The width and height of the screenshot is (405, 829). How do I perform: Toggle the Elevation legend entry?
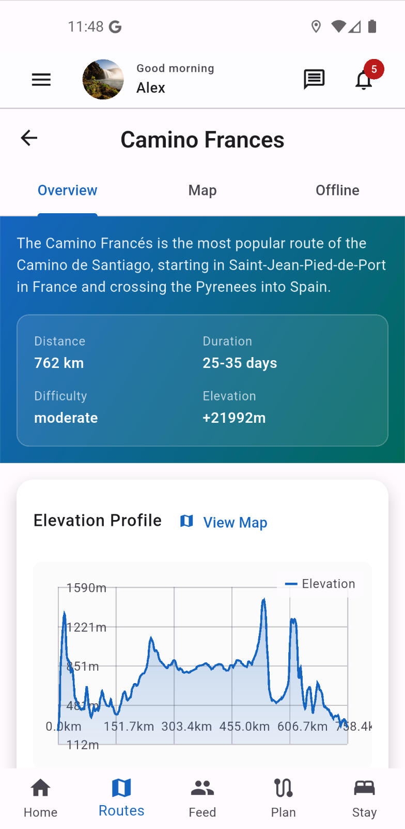click(320, 584)
